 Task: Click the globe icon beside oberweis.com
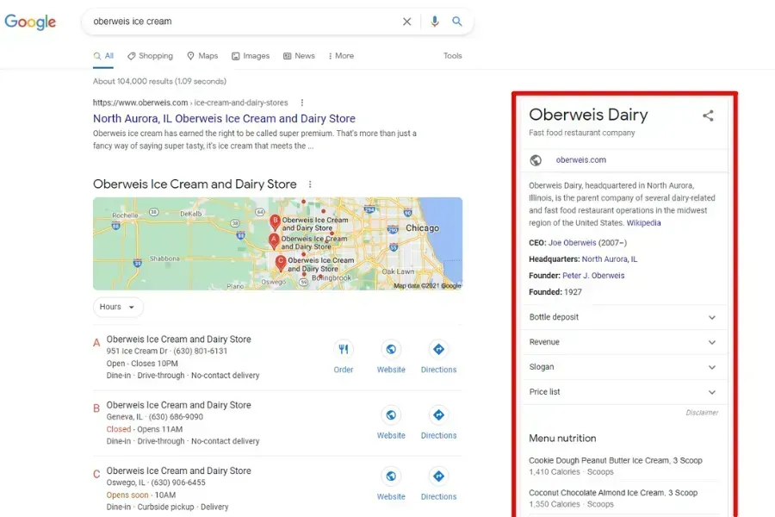click(x=536, y=159)
